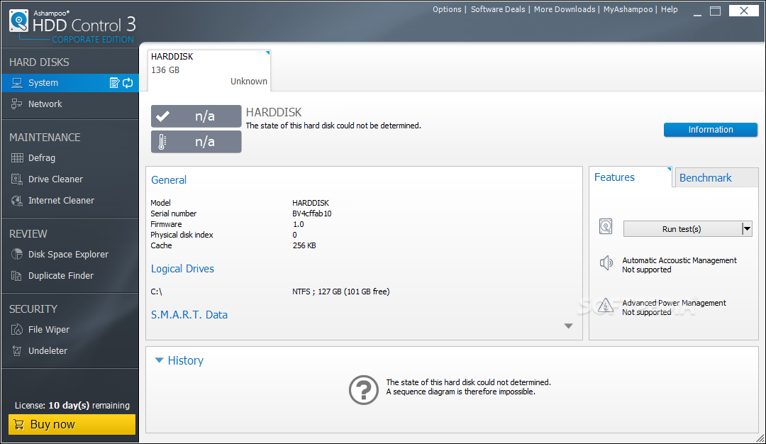Switch to the Benchmark tab
The height and width of the screenshot is (444, 766).
(716, 178)
